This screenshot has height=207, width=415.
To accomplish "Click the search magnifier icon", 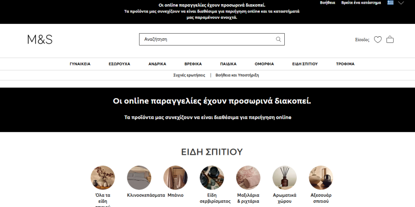I will (278, 39).
